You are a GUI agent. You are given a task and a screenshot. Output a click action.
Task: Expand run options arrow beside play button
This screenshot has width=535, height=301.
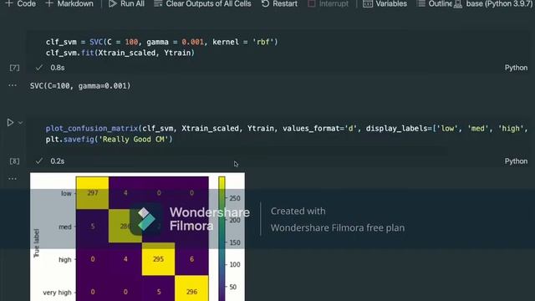[x=20, y=123]
